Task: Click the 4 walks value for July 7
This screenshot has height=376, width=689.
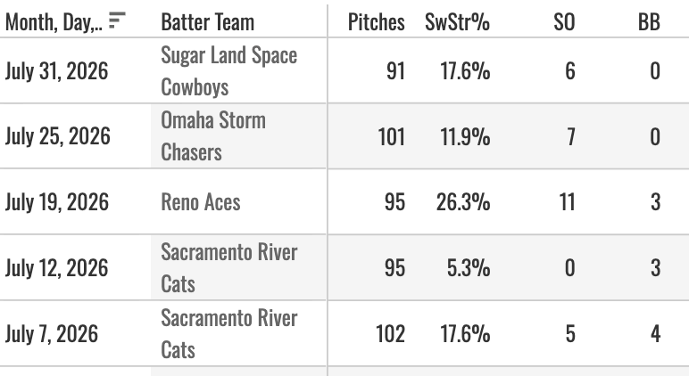Action: click(655, 333)
